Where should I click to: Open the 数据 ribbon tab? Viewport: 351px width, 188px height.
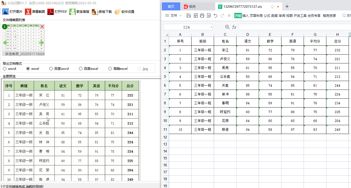274,16
